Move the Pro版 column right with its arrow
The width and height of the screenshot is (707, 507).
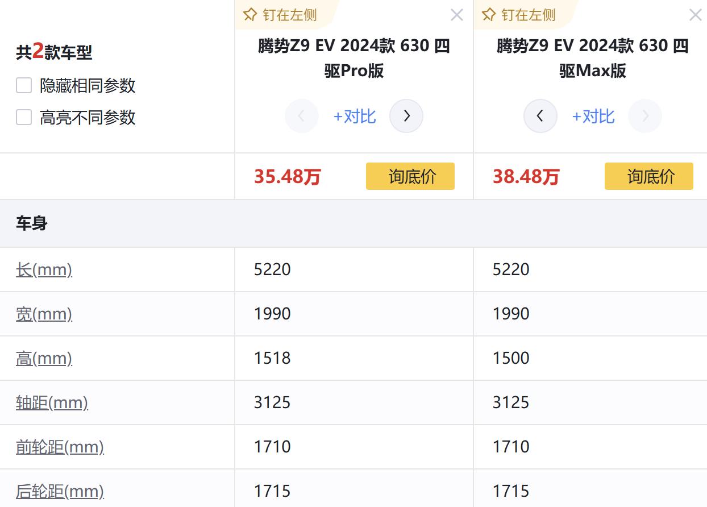[x=406, y=116]
